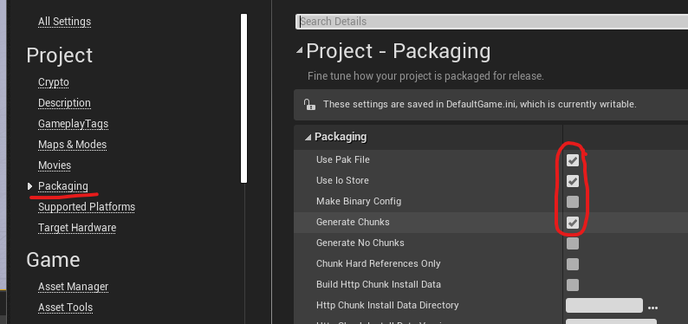This screenshot has height=324, width=688.
Task: Browse for Http Chunk Install Data Directory
Action: click(x=652, y=308)
